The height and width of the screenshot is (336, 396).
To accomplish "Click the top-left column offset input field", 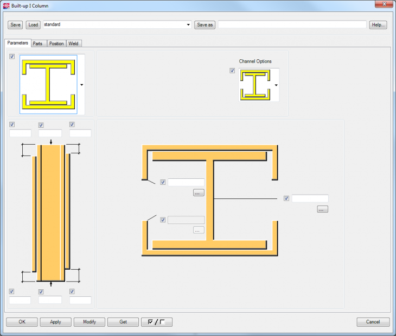I will coord(20,133).
